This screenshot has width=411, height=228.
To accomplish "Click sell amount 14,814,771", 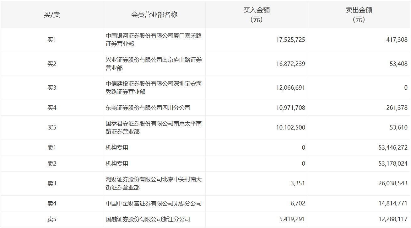I will tap(393, 204).
